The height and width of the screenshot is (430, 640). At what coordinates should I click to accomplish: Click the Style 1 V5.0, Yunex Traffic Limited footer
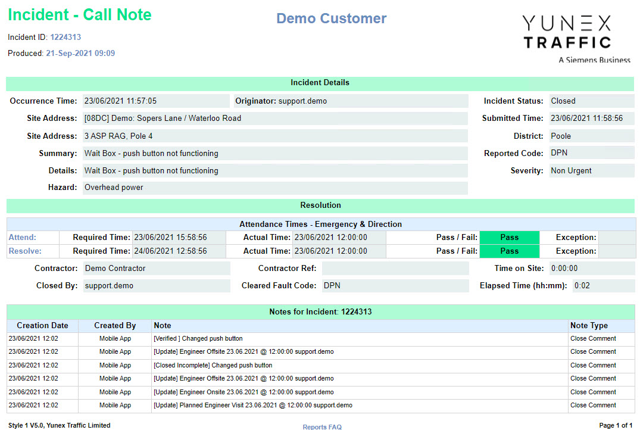[x=59, y=425]
